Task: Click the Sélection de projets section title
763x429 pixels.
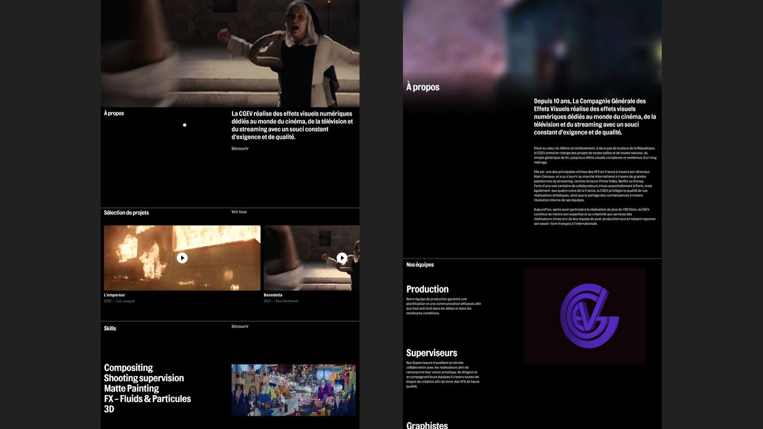Action: (x=126, y=213)
